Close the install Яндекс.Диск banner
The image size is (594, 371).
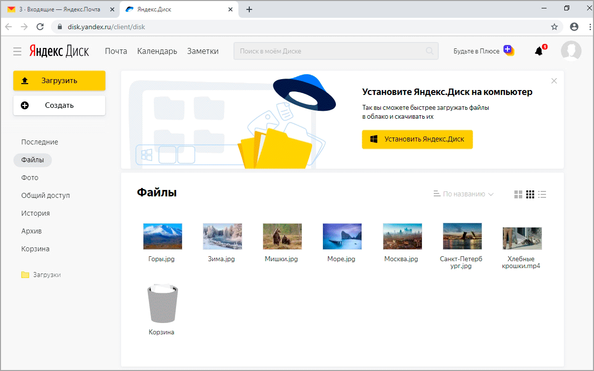pyautogui.click(x=554, y=81)
